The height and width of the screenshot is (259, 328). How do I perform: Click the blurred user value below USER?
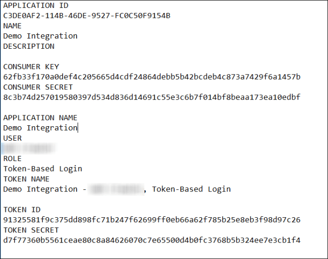28,148
